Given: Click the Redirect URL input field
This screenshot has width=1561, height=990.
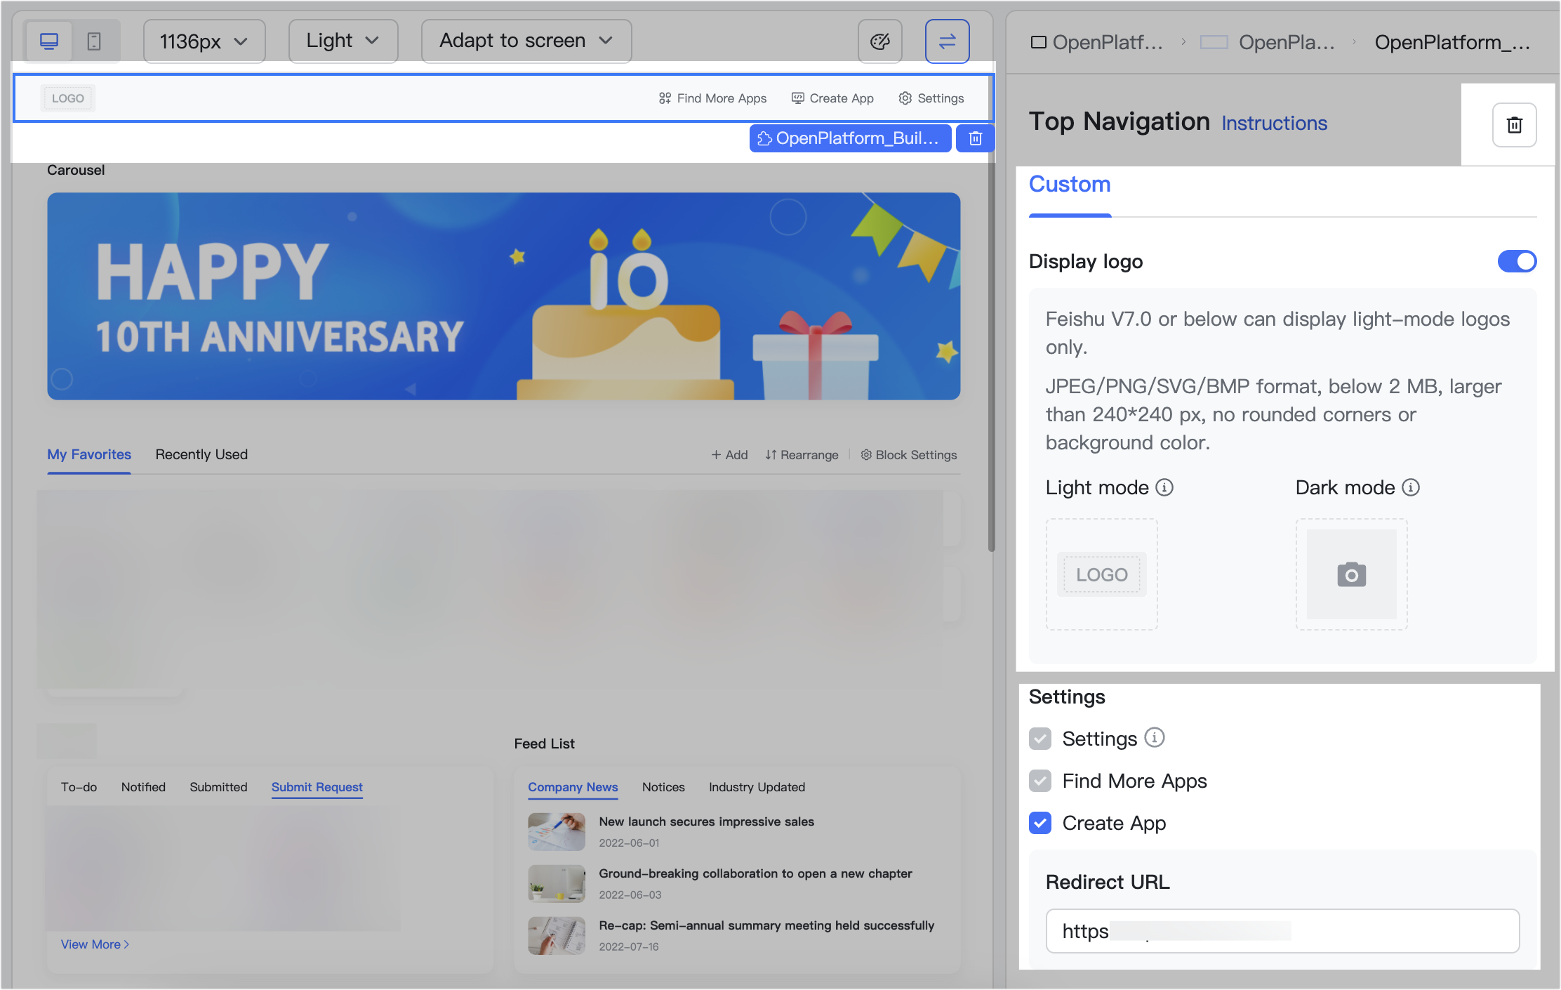Looking at the screenshot, I should coord(1282,931).
